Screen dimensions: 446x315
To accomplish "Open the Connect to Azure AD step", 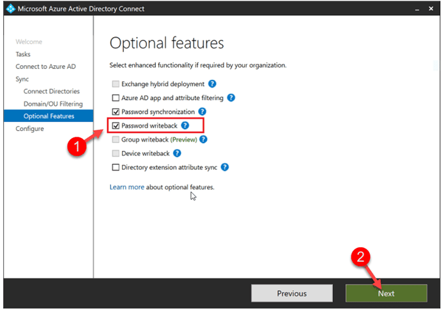I will pyautogui.click(x=46, y=66).
